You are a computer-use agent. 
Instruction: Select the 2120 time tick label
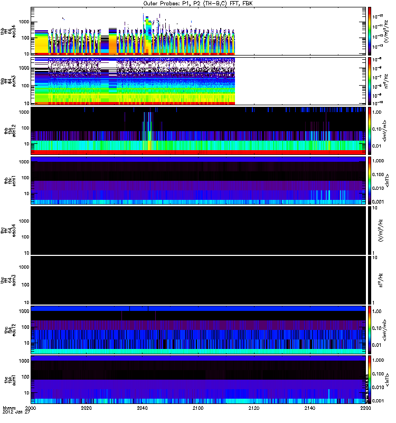pyautogui.click(x=253, y=409)
